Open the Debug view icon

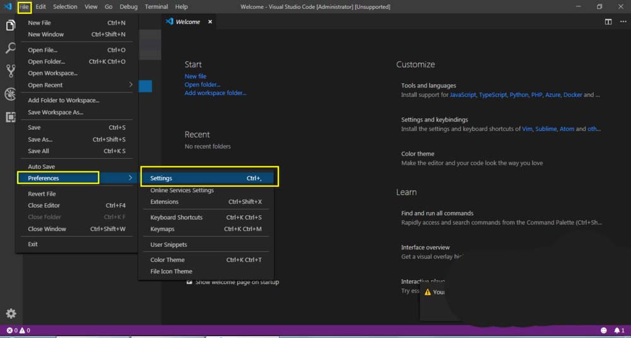[x=10, y=94]
